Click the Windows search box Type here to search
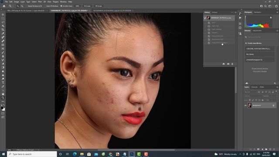The height and width of the screenshot is (157, 279). coord(32,154)
